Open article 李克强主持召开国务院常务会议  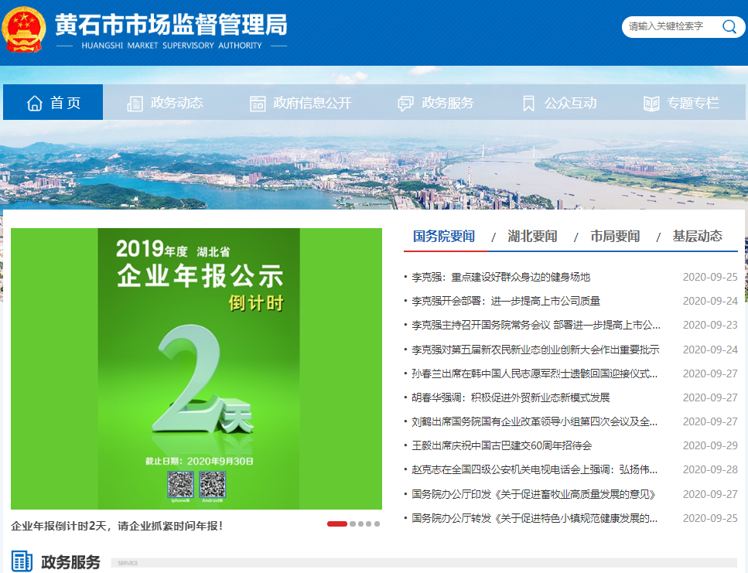pos(536,325)
